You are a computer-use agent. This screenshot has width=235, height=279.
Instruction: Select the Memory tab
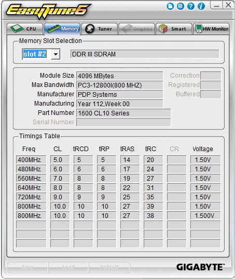pyautogui.click(x=62, y=29)
